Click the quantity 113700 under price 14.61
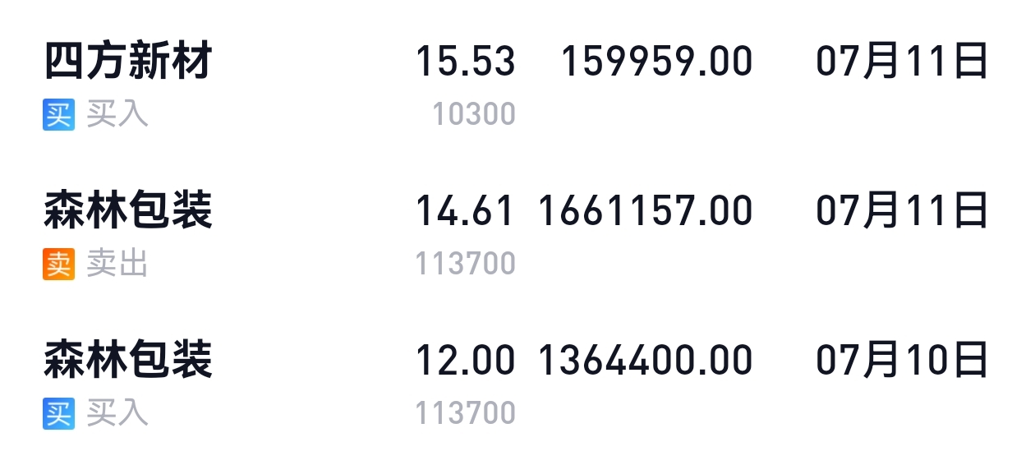The height and width of the screenshot is (465, 1035). coord(466,264)
